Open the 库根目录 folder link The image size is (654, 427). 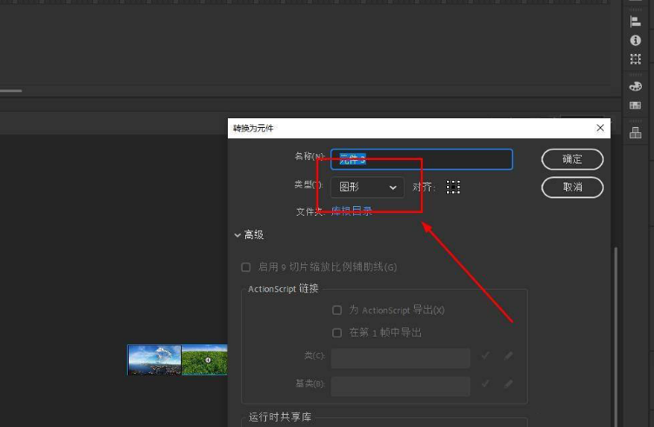pyautogui.click(x=351, y=211)
